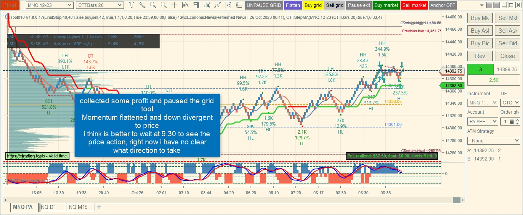Click the zoom in magnifier icon
Screen dimensions: 523x215
[153, 5]
